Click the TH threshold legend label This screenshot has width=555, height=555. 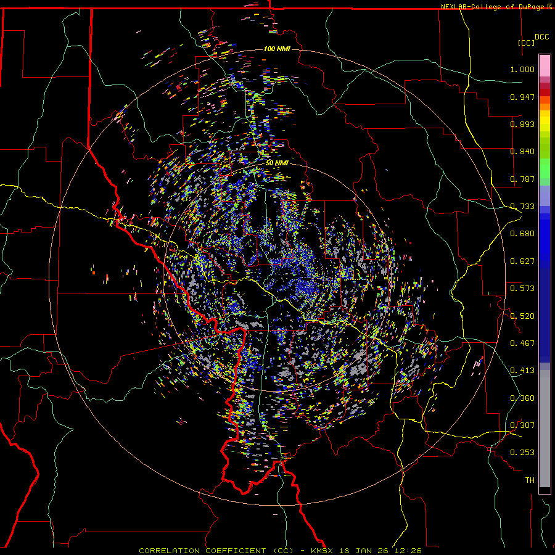click(x=530, y=480)
